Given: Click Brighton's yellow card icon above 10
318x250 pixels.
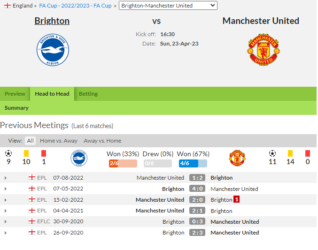Looking at the screenshot, I should 26,153.
